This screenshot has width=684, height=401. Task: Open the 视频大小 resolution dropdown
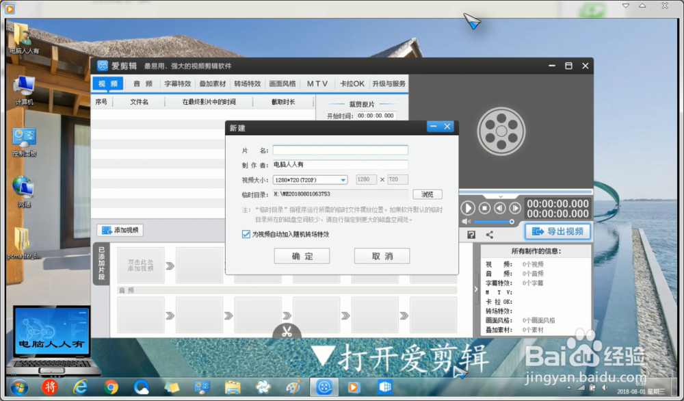(310, 180)
